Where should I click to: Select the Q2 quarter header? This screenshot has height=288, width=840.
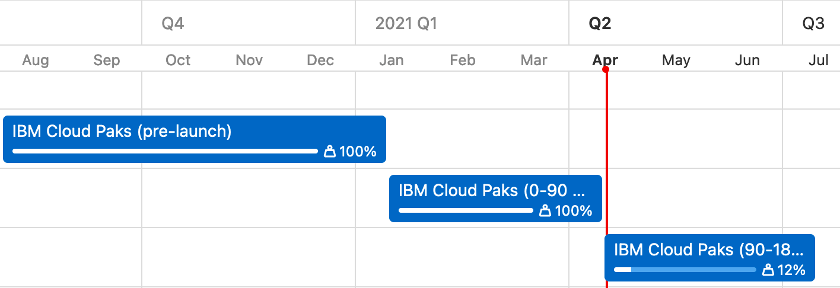[600, 24]
